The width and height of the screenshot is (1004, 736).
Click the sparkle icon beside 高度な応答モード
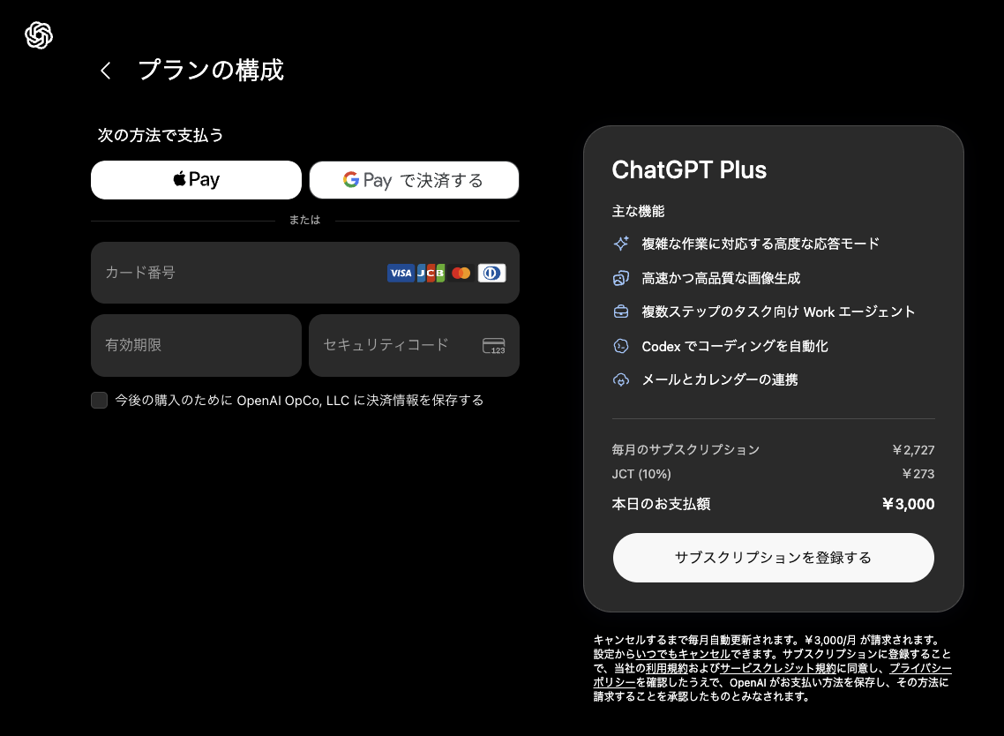pyautogui.click(x=621, y=244)
